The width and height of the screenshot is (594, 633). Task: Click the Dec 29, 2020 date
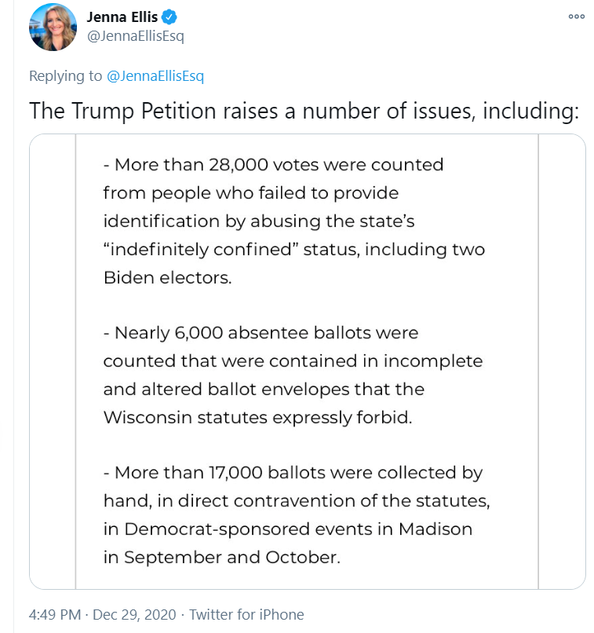(x=134, y=614)
